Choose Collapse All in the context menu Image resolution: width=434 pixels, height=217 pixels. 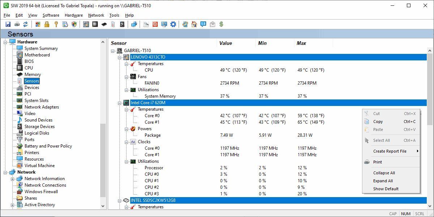tap(391, 173)
